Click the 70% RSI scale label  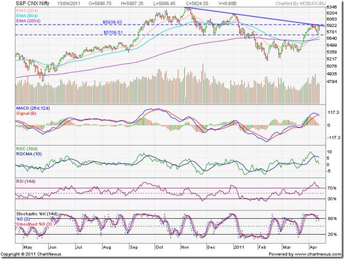(332, 188)
